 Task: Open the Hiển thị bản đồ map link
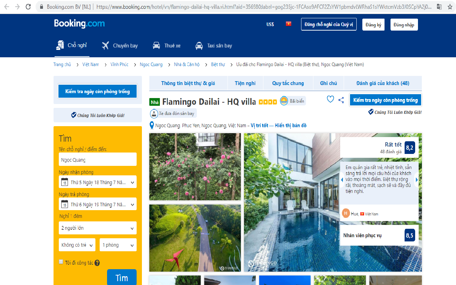click(291, 125)
